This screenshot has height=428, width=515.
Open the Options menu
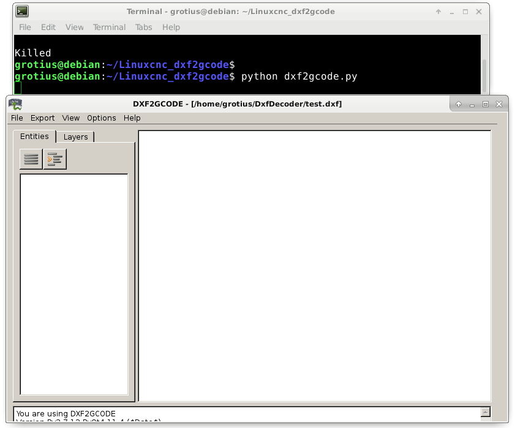102,118
